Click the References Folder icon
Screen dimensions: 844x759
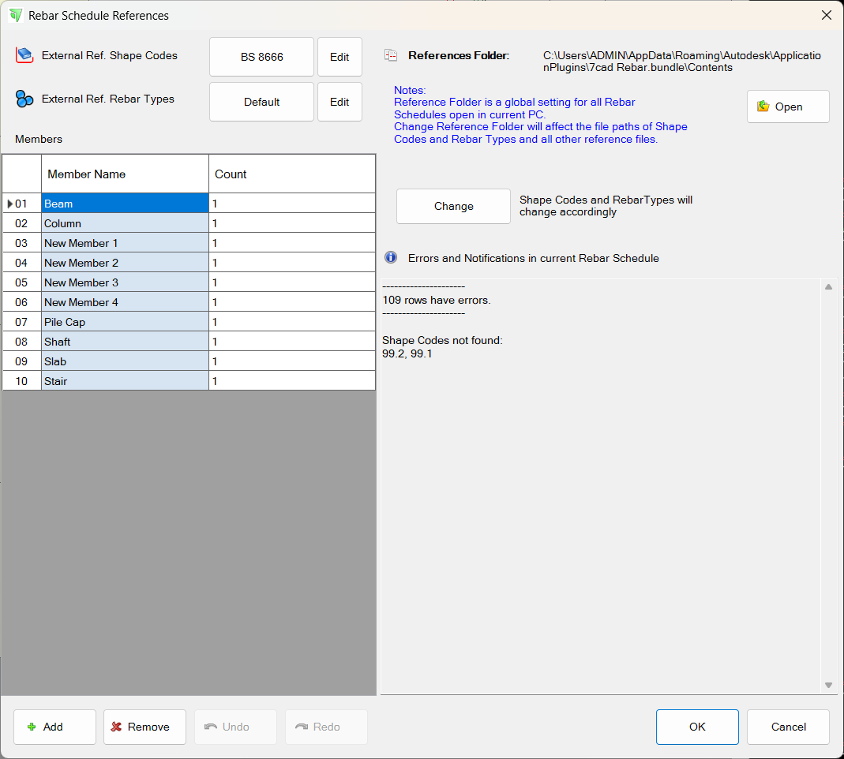click(x=391, y=55)
